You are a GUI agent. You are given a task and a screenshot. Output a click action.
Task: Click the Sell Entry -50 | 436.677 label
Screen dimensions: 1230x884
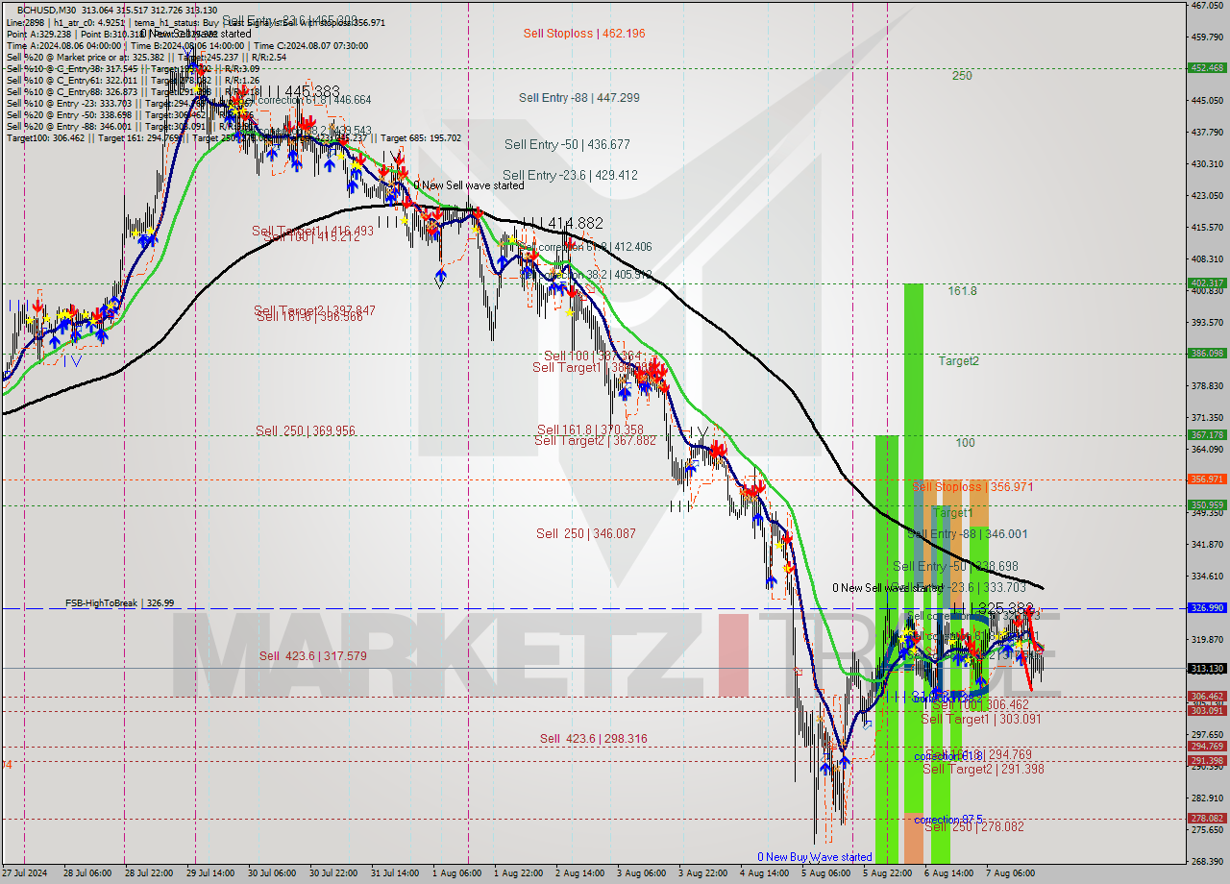pyautogui.click(x=567, y=145)
